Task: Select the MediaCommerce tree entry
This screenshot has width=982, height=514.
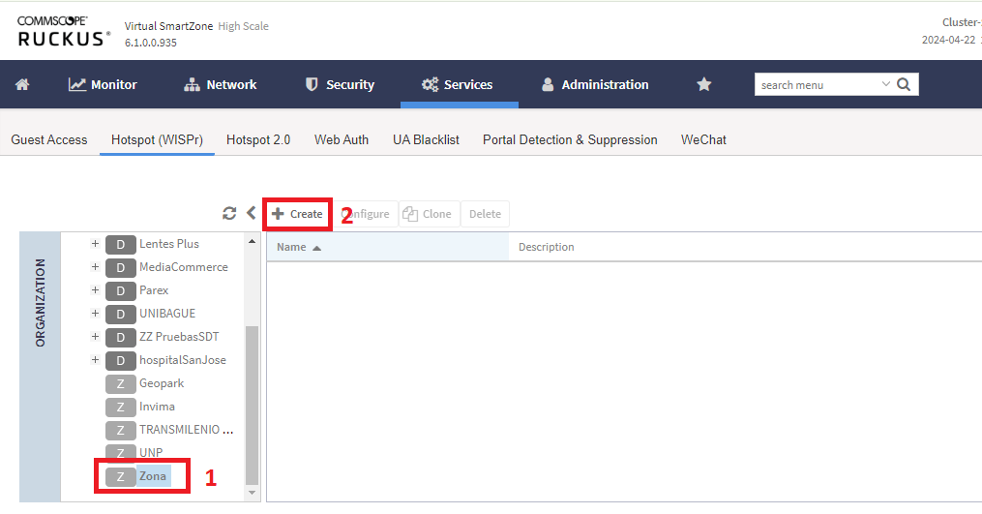Action: (184, 267)
